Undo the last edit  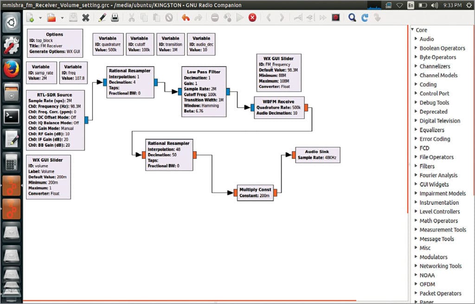tap(186, 17)
